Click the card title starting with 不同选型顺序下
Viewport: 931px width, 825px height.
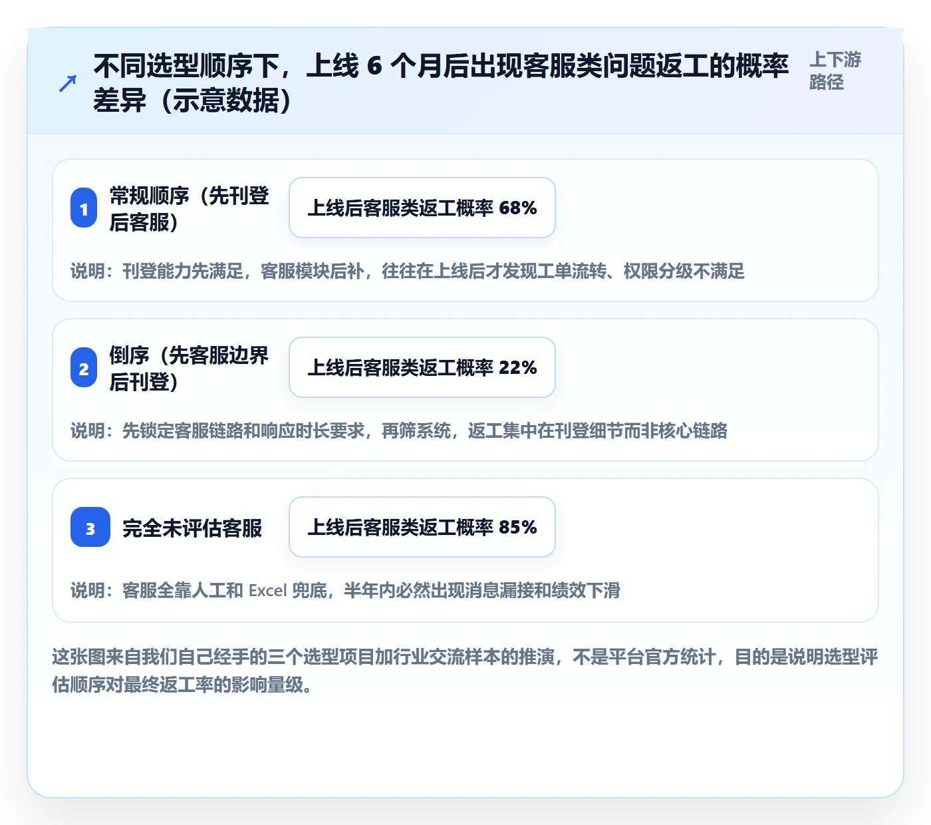[441, 83]
